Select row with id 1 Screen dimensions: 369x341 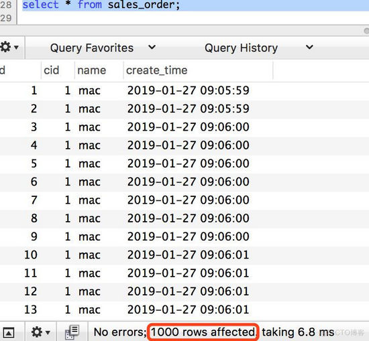(184, 90)
